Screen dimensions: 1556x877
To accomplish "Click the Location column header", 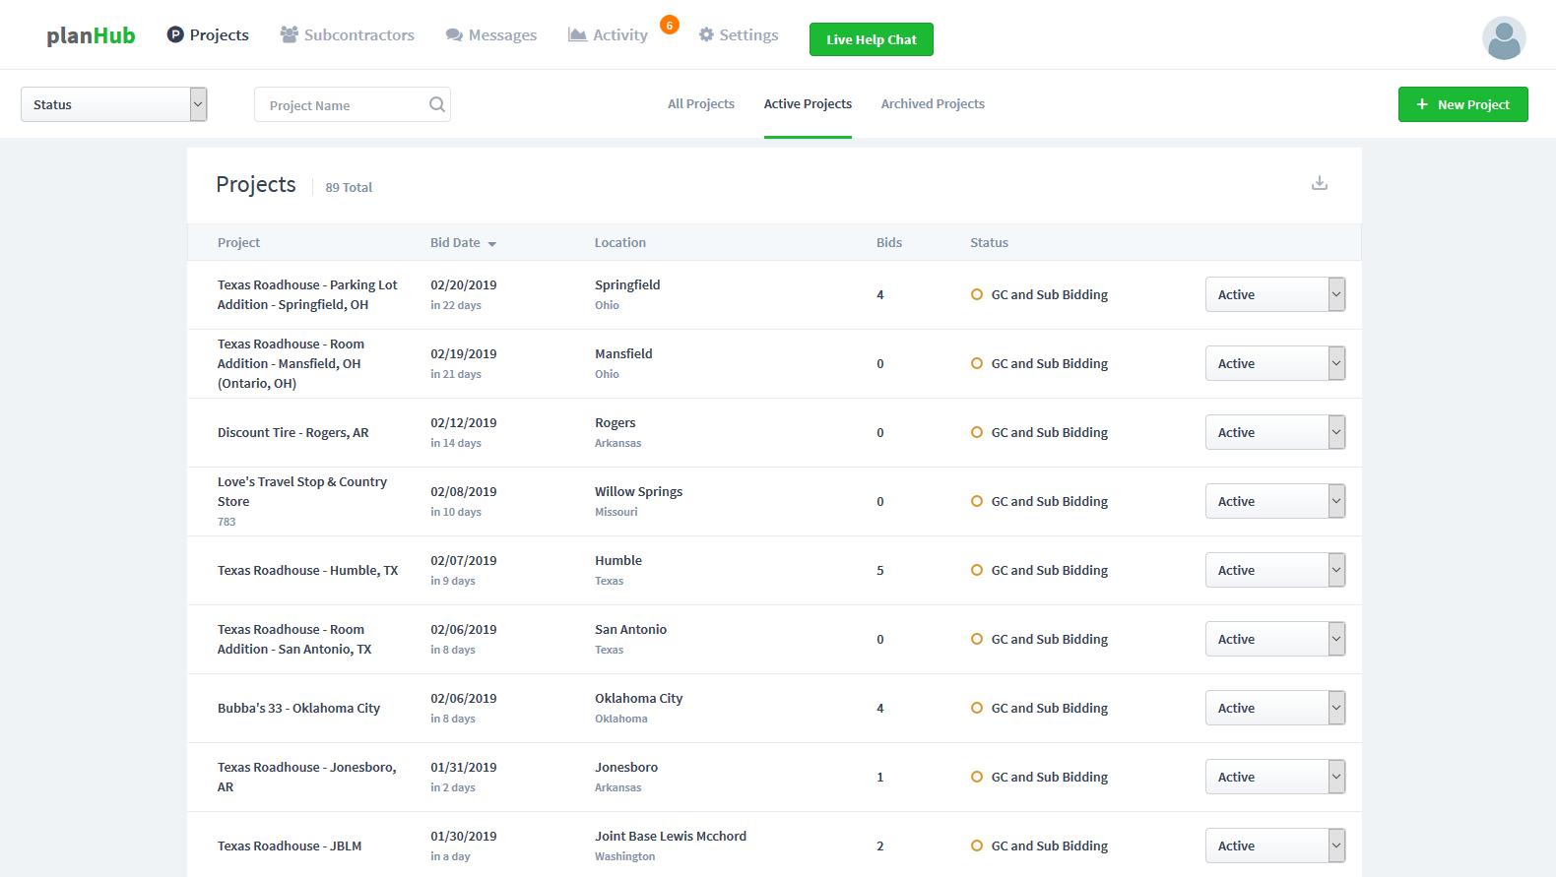I will click(620, 242).
